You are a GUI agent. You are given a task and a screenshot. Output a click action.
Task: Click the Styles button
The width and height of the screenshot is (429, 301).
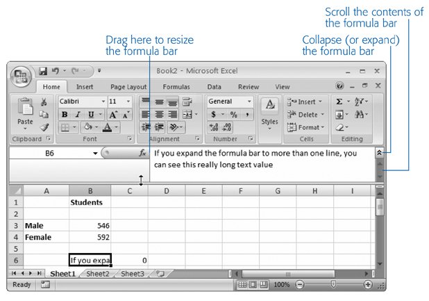click(269, 113)
